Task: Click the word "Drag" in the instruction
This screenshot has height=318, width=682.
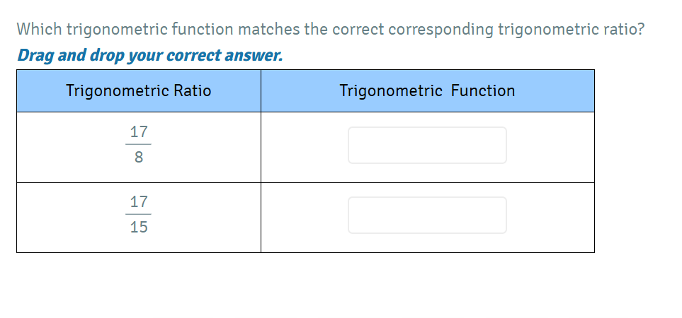Action: 35,55
